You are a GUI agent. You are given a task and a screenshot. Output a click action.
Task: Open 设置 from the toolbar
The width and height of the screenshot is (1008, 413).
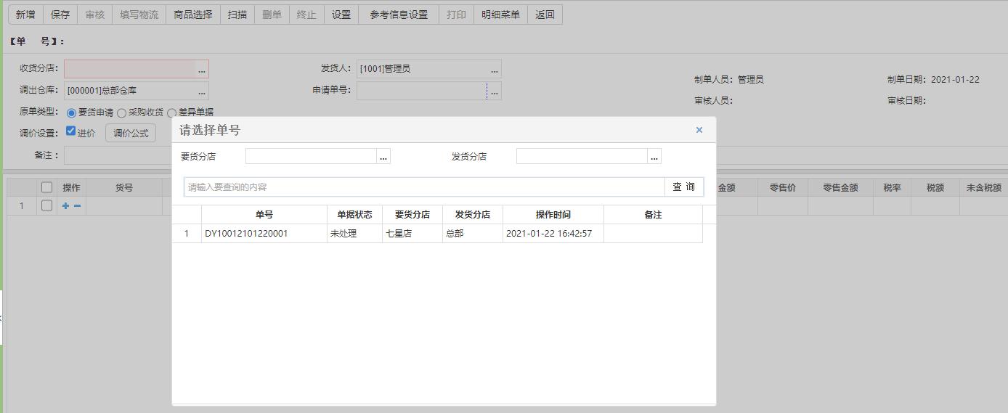click(341, 15)
